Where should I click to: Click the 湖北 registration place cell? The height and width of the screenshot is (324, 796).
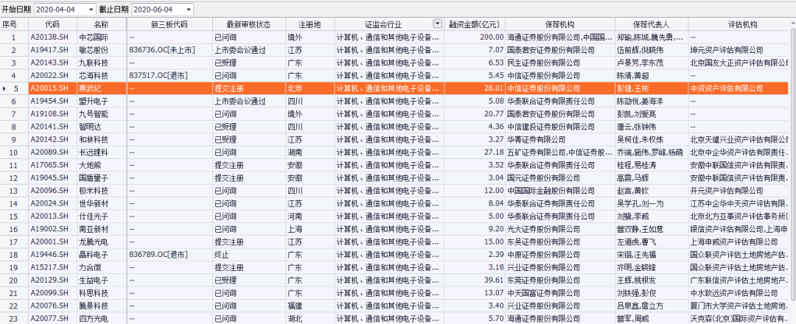pyautogui.click(x=310, y=318)
